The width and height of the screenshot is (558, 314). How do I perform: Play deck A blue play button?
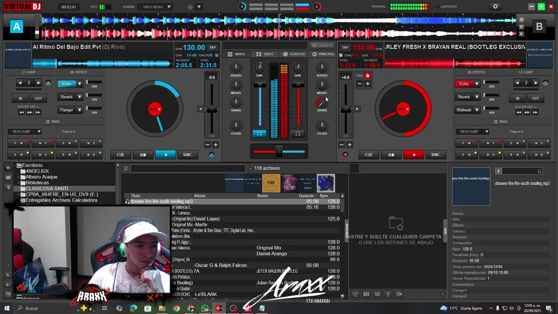click(166, 155)
